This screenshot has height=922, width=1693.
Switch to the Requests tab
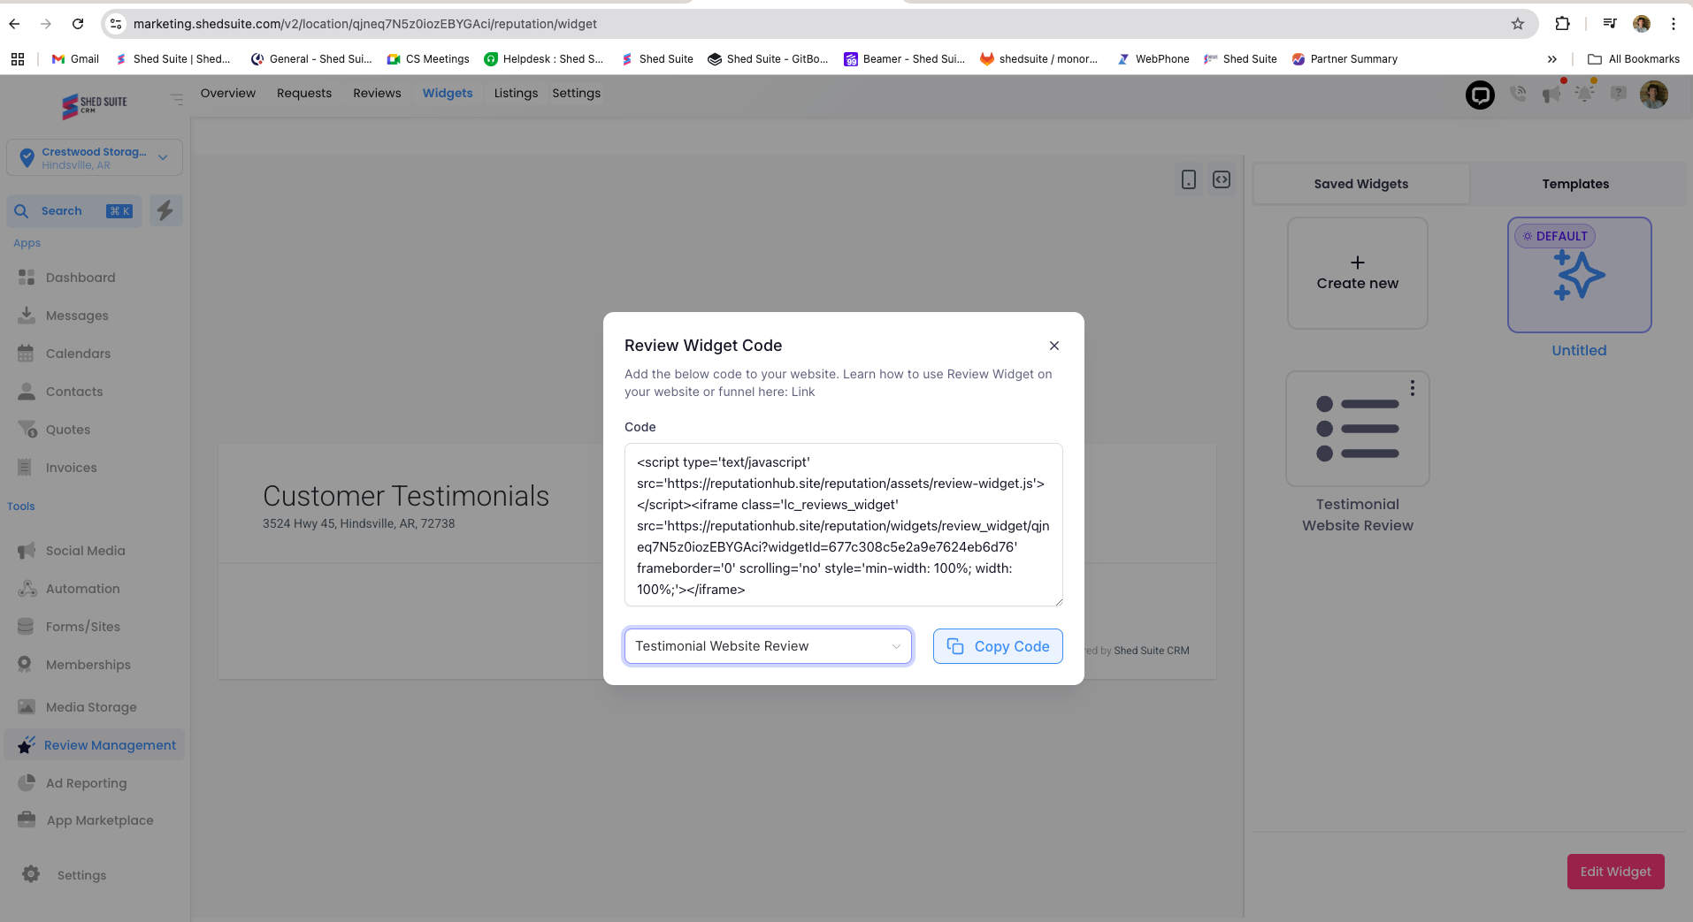[304, 93]
